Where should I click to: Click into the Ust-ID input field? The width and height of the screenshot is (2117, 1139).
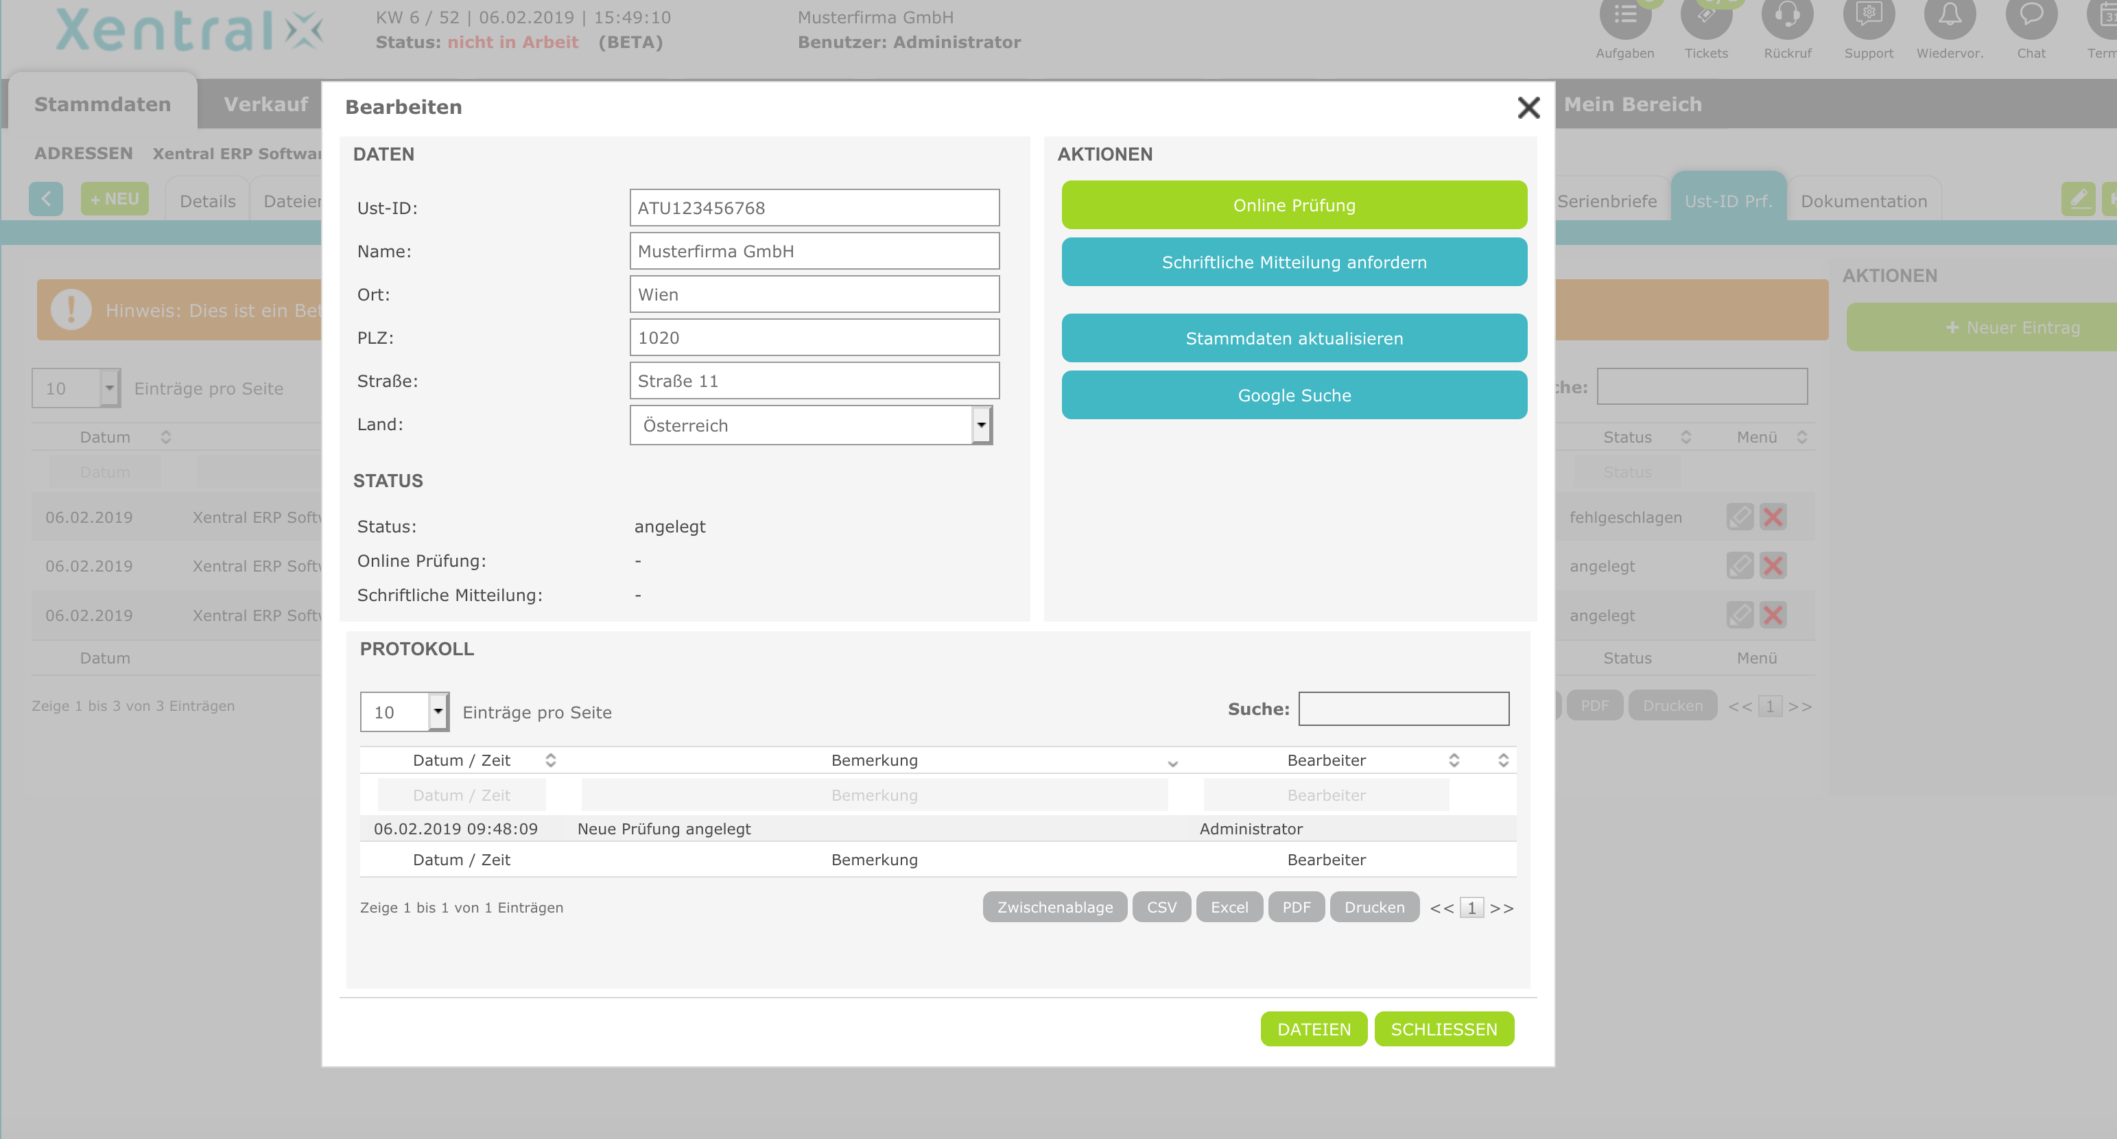pyautogui.click(x=814, y=208)
